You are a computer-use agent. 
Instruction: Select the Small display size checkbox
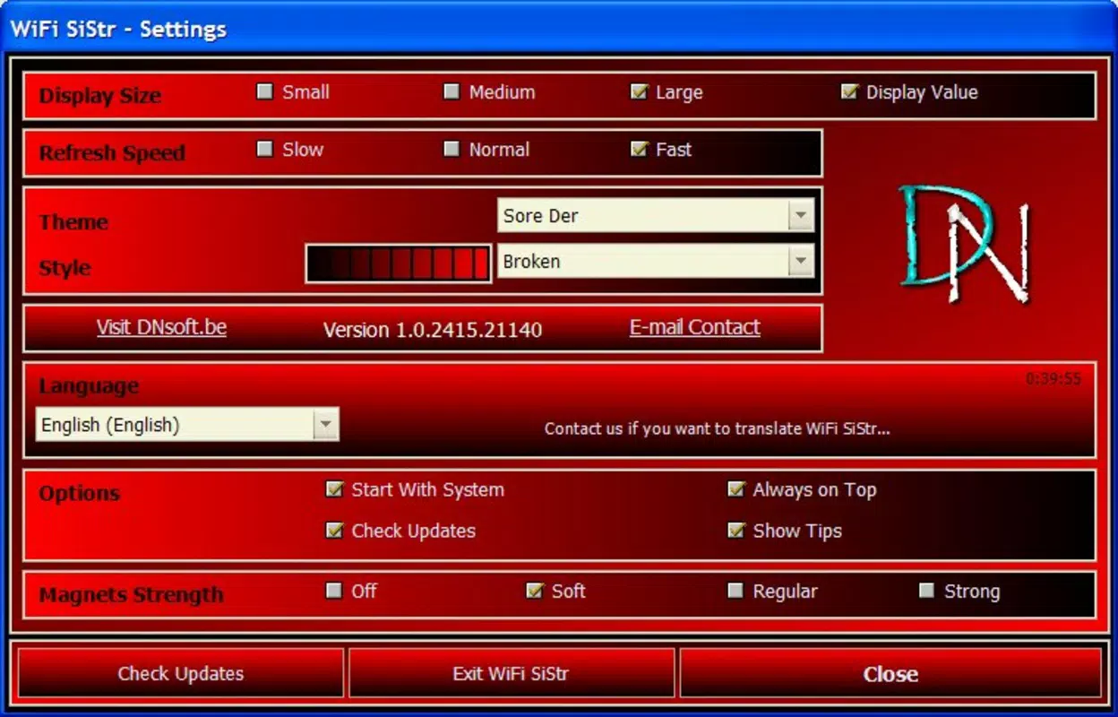[265, 91]
